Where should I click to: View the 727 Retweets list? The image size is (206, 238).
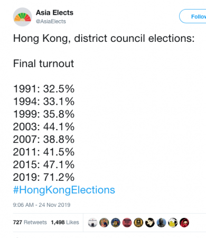pos(30,222)
